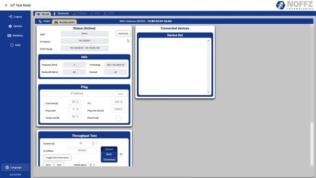Click the Send ping button

point(120,94)
